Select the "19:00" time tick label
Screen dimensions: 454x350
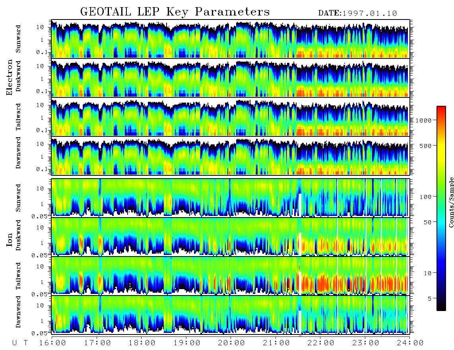187,343
